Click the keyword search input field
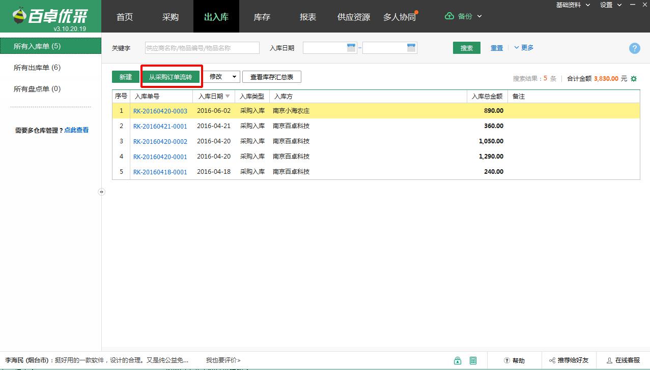The image size is (650, 370). [202, 48]
